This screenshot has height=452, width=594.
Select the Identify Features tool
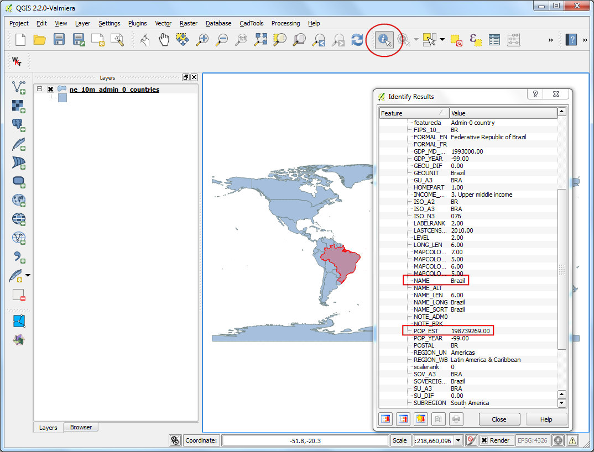point(384,40)
